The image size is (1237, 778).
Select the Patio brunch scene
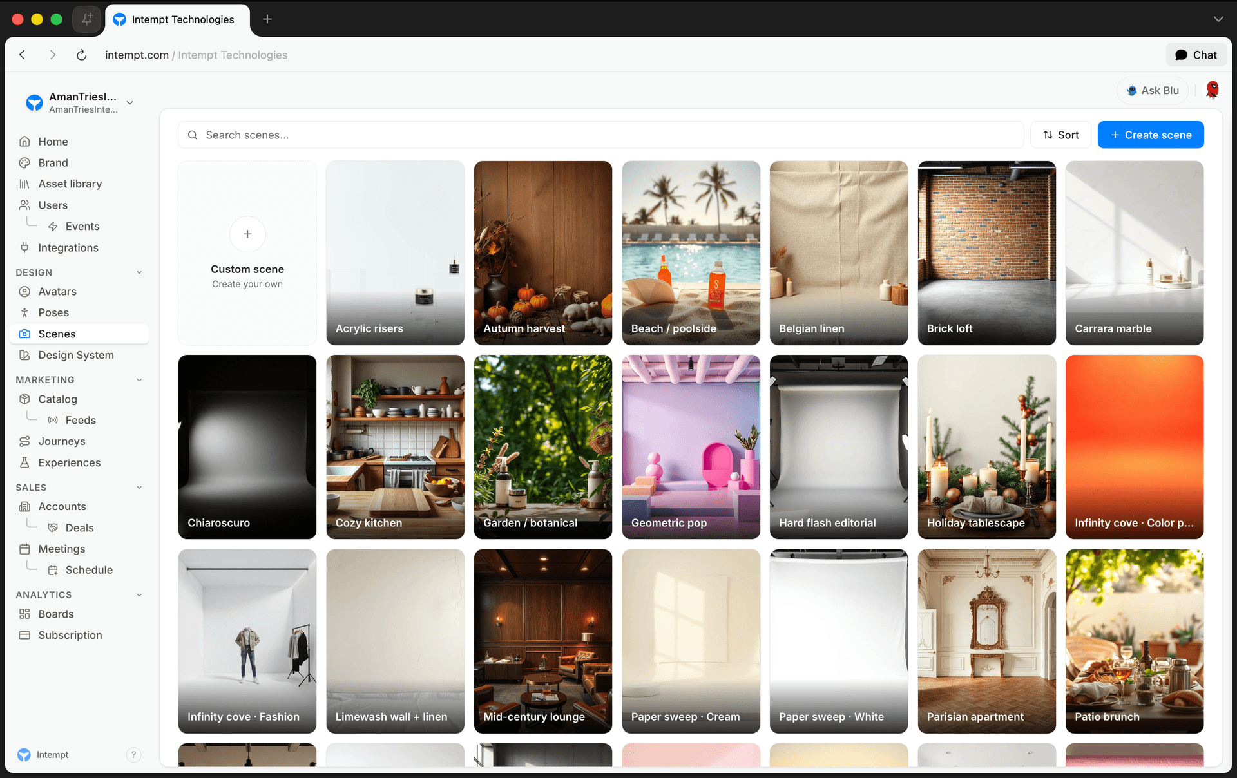tap(1135, 641)
